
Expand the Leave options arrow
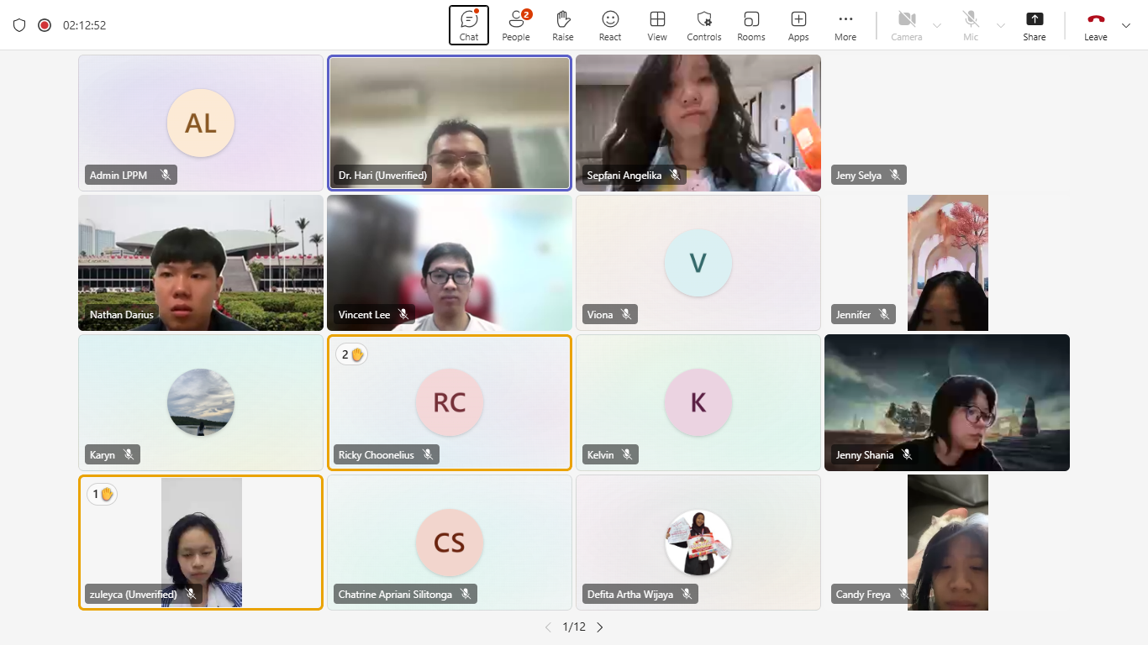[x=1126, y=25]
